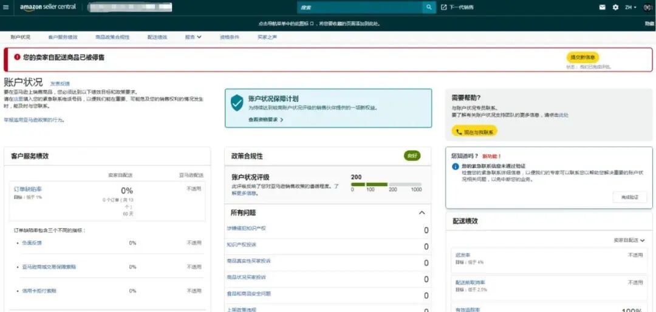Open the hamburger navigation menu
Image resolution: width=656 pixels, height=312 pixels.
(x=6, y=7)
